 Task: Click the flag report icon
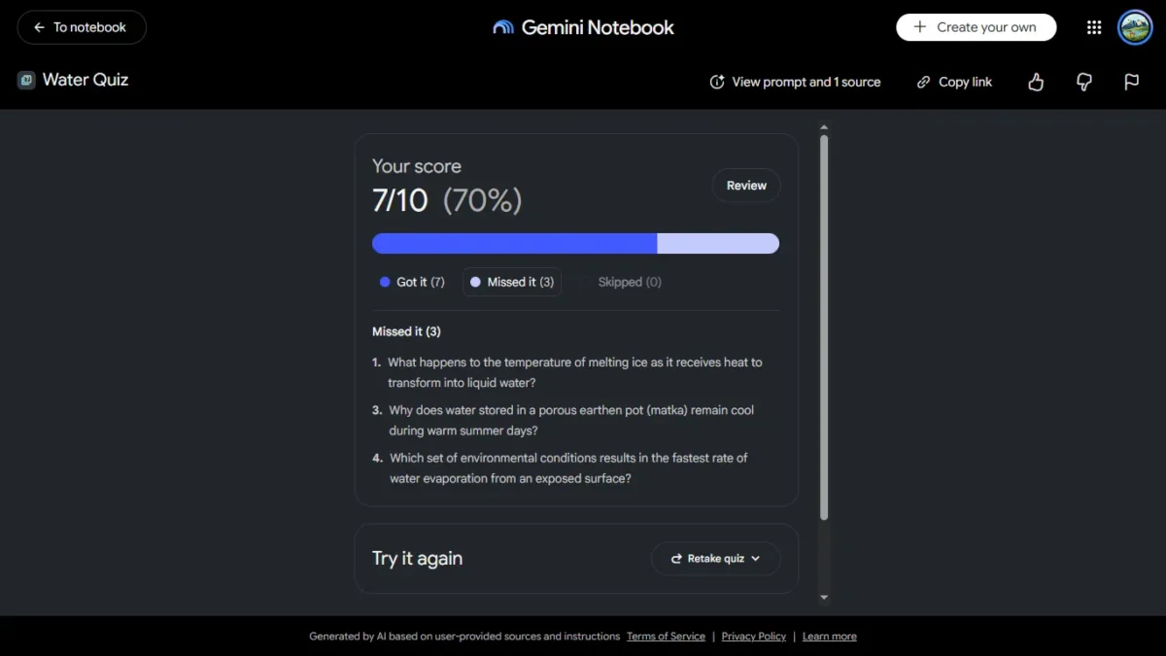pyautogui.click(x=1132, y=82)
